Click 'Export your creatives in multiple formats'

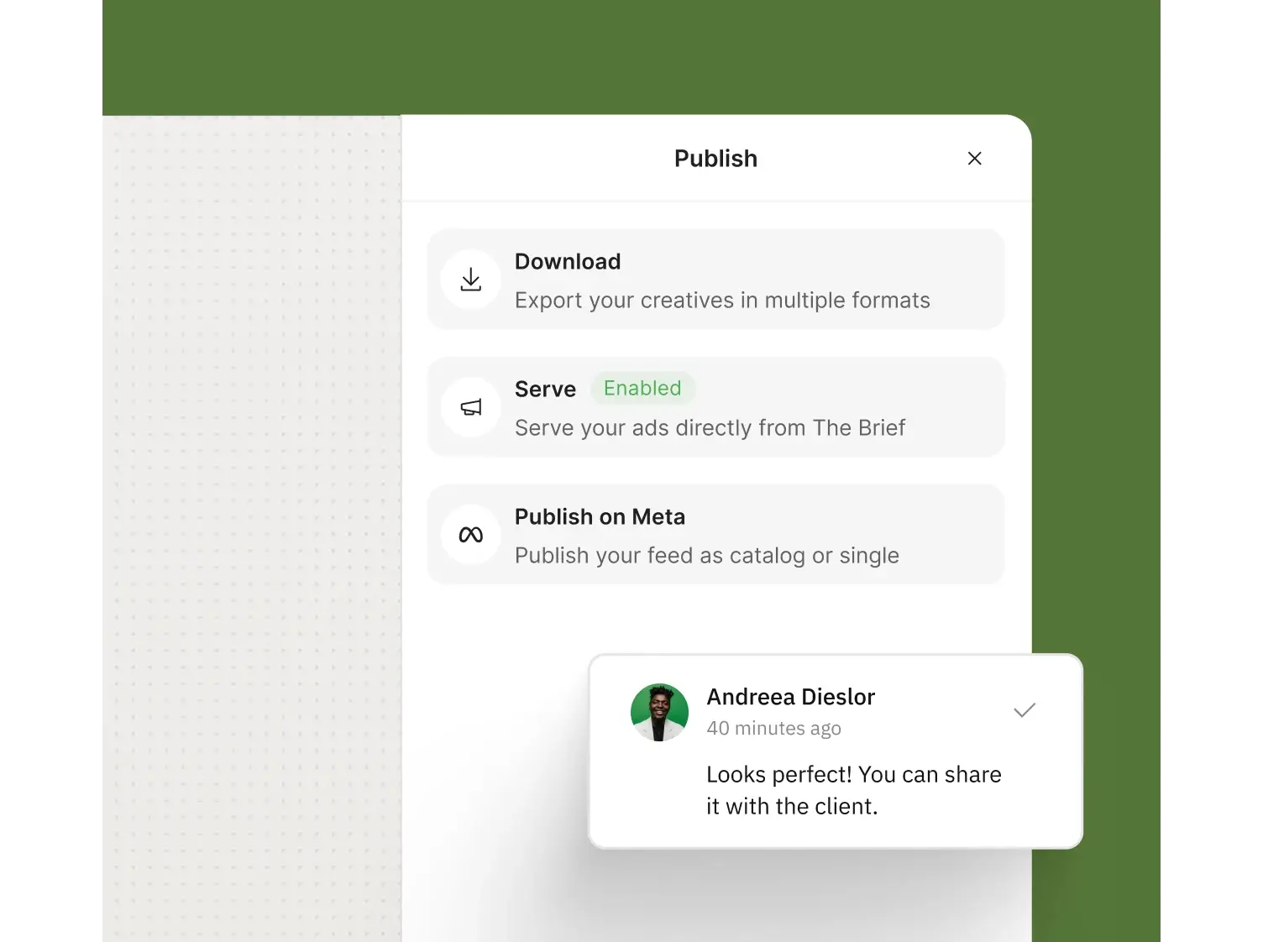click(x=722, y=301)
